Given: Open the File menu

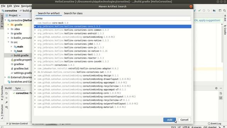Looking at the screenshot, I should pos(3,6).
